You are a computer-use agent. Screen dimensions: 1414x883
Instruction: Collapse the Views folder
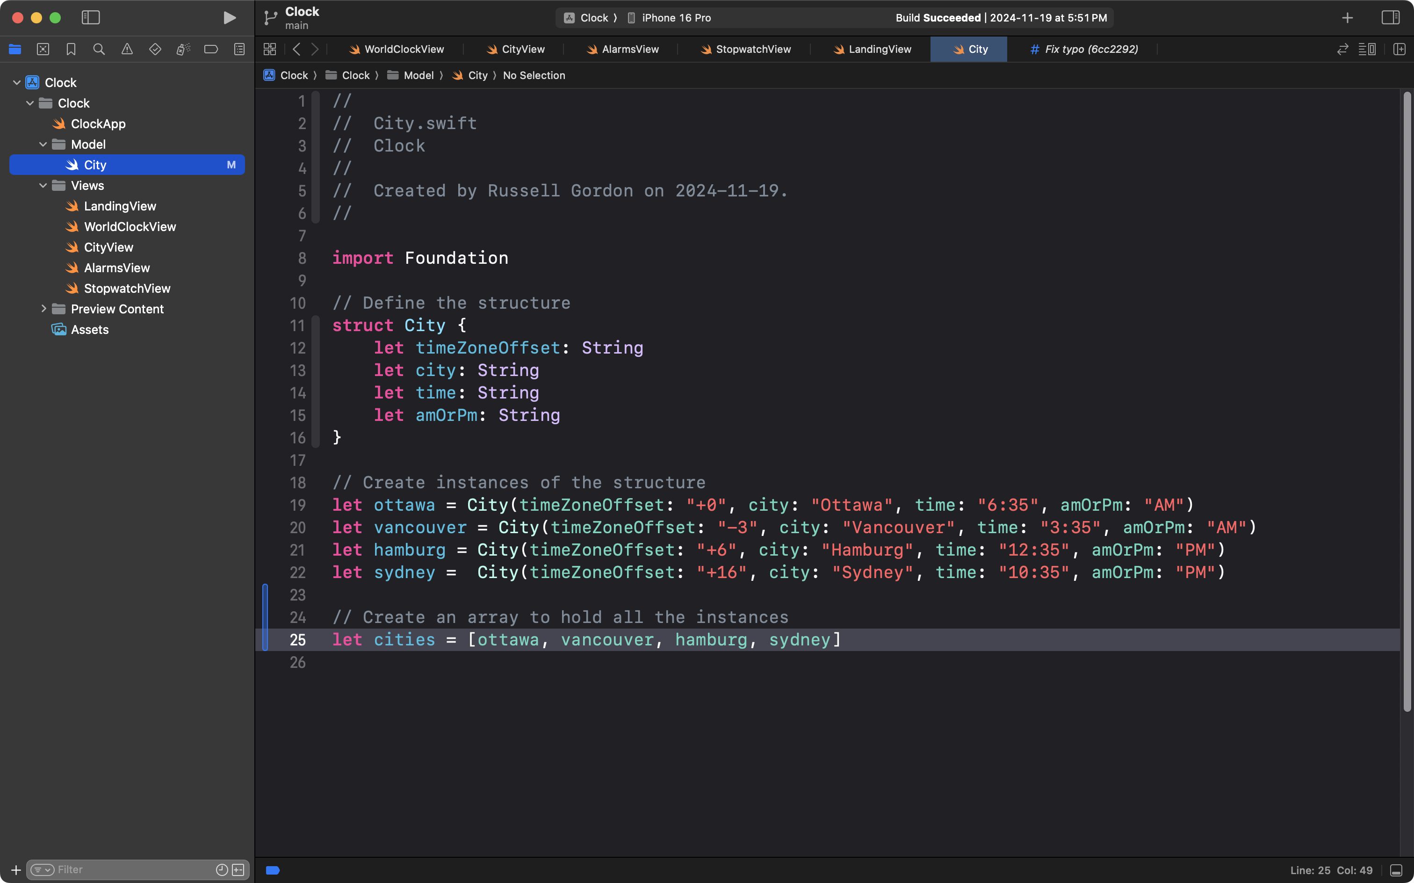[43, 186]
